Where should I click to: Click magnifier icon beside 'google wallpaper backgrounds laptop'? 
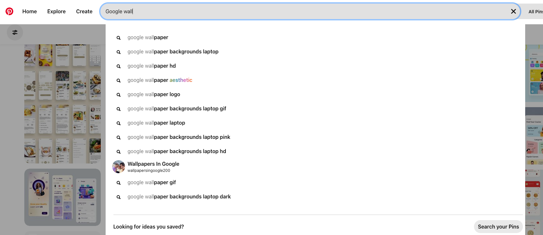tap(119, 52)
